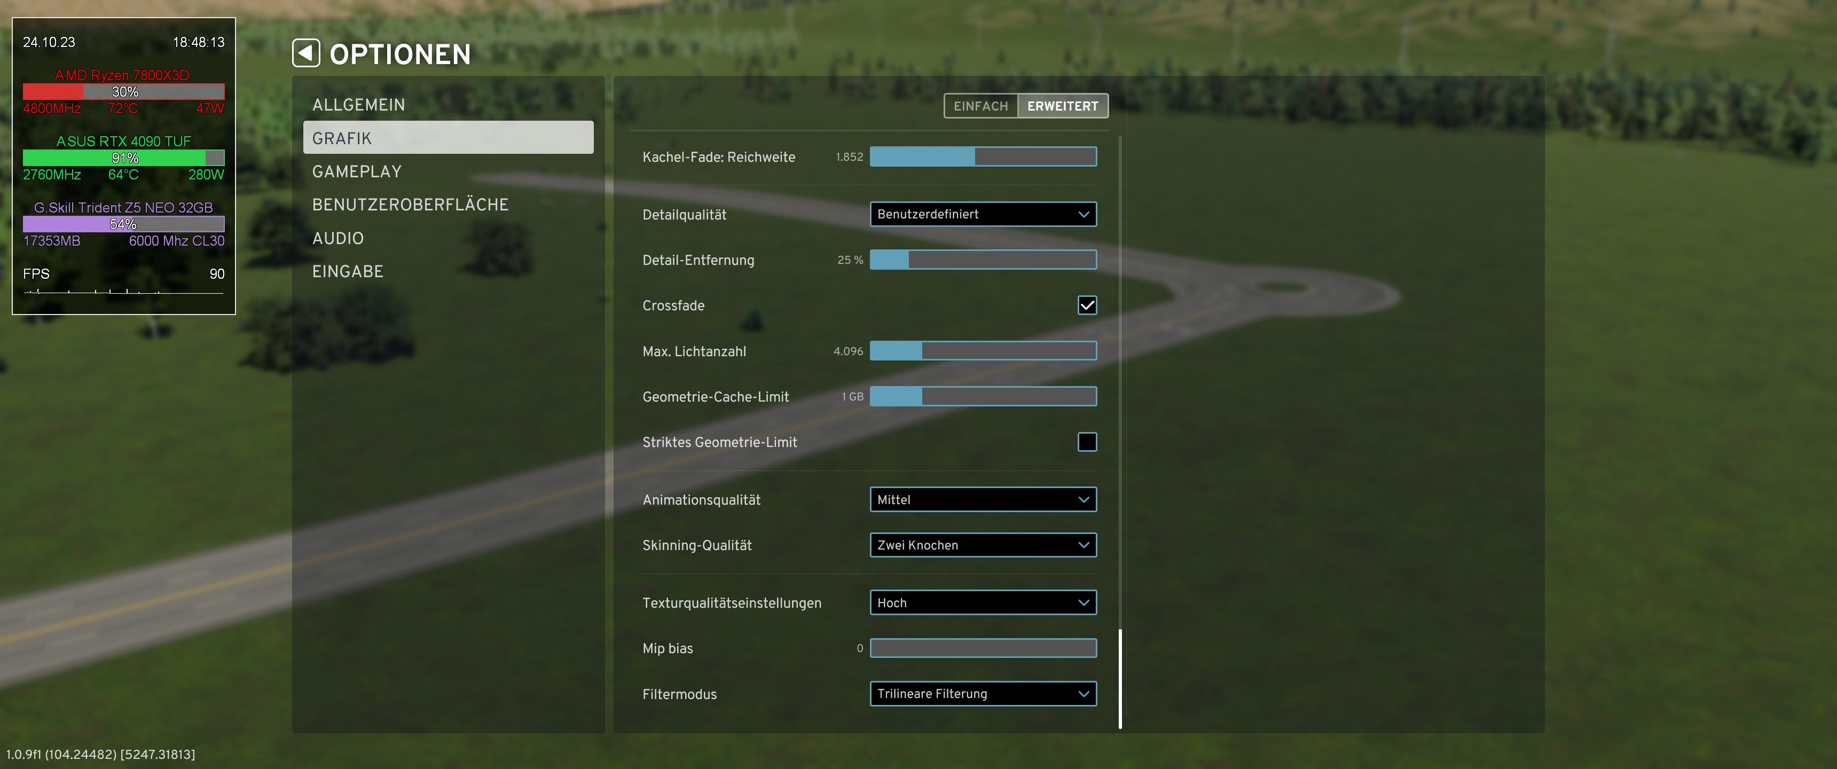1837x769 pixels.
Task: Click the settings panel vertical scrollbar
Action: [1120, 679]
